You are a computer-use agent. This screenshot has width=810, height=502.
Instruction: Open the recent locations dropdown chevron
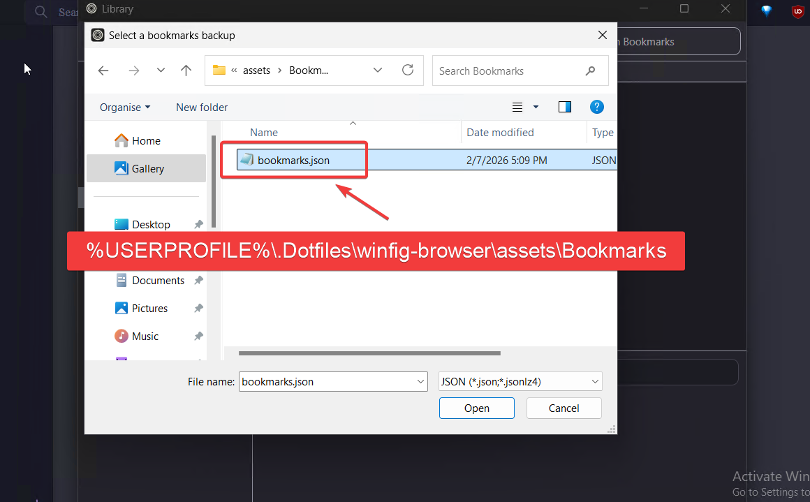pos(161,71)
